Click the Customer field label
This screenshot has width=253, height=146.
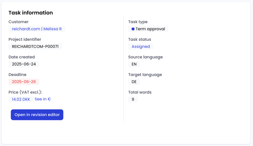pyautogui.click(x=18, y=22)
